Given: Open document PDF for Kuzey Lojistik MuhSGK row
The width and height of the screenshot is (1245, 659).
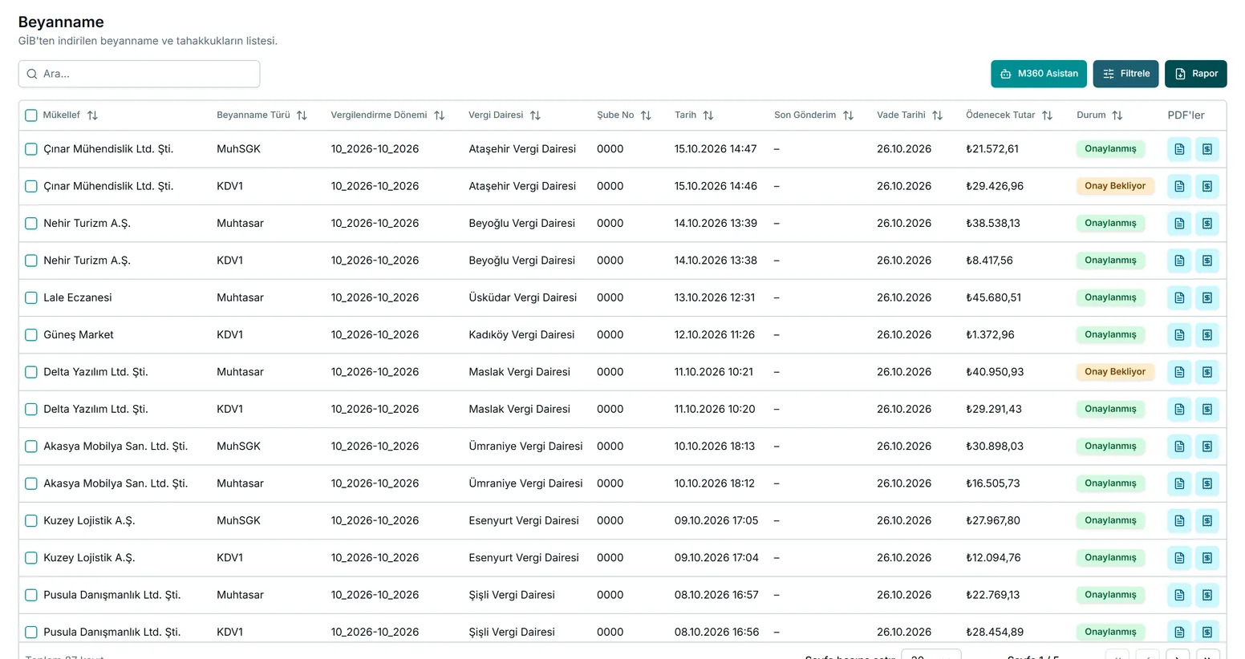Looking at the screenshot, I should pyautogui.click(x=1179, y=521).
